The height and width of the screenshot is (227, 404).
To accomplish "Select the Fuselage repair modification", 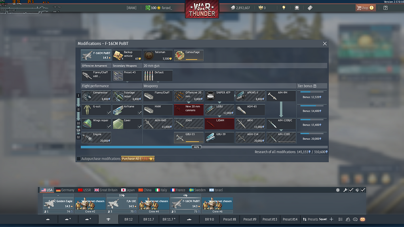I will pyautogui.click(x=127, y=96).
